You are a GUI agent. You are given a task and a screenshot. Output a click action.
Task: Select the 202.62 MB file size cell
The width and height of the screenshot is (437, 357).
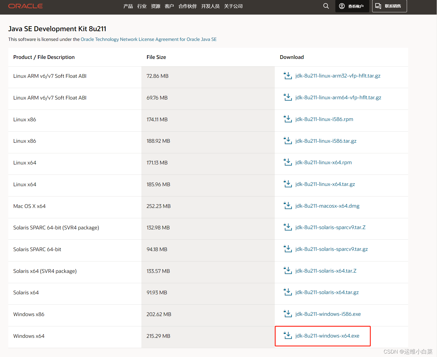[x=208, y=315]
